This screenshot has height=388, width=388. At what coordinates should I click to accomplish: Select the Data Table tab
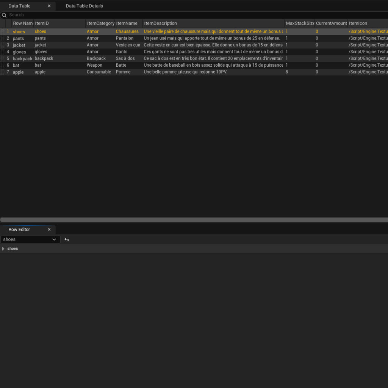click(19, 6)
